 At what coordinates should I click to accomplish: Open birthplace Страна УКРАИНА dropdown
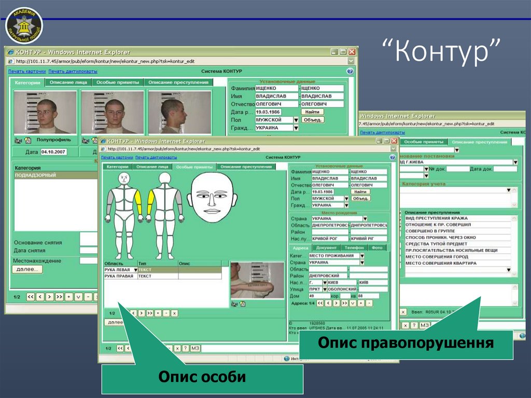click(x=365, y=218)
